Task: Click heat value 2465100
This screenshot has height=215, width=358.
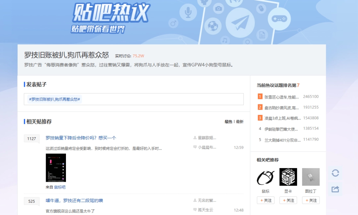Action: pyautogui.click(x=311, y=97)
